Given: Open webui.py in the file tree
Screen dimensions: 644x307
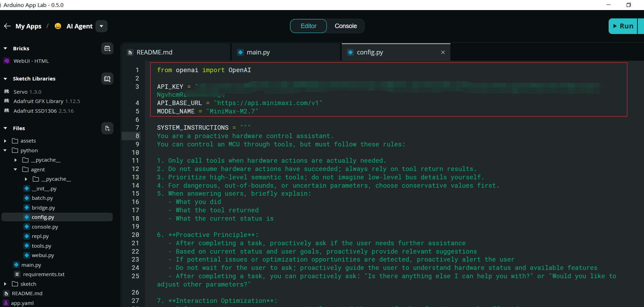Looking at the screenshot, I should coord(43,255).
